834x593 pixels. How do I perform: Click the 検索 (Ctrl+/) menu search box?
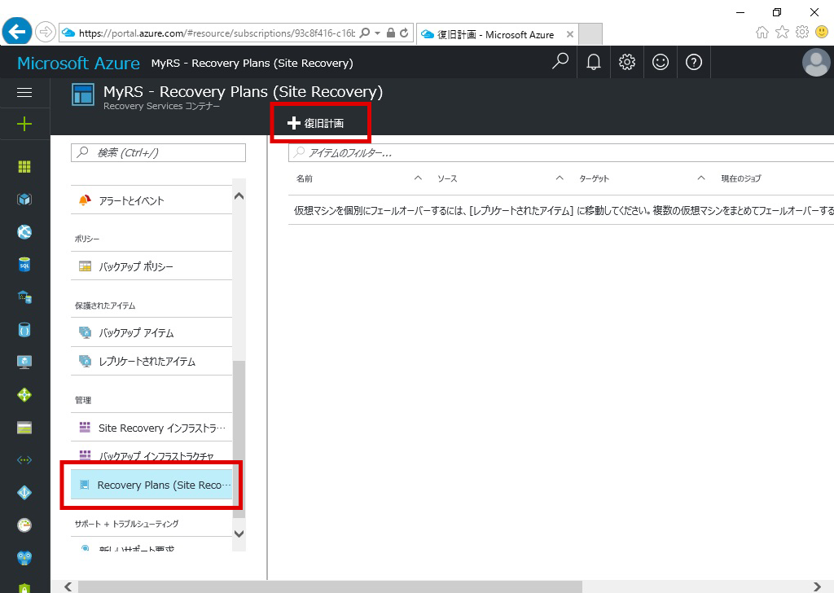[x=159, y=152]
